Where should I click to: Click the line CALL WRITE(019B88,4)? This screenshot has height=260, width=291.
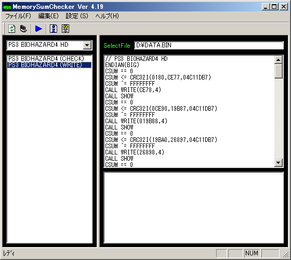click(136, 121)
